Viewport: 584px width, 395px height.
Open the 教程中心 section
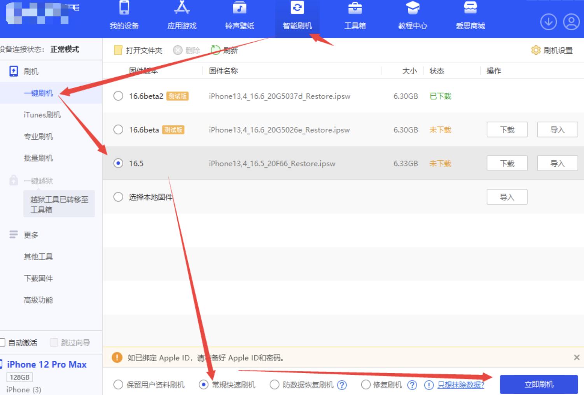pyautogui.click(x=412, y=16)
